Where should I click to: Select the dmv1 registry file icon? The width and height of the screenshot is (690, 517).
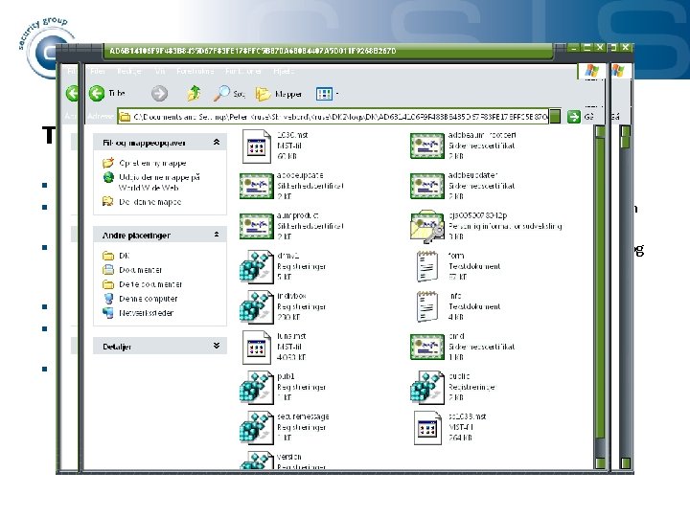click(x=257, y=267)
